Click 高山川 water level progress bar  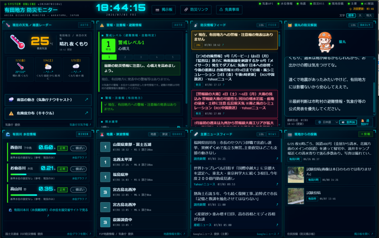pyautogui.click(x=48, y=195)
